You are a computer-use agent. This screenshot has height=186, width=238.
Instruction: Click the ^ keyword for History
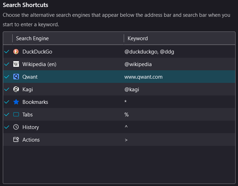pyautogui.click(x=126, y=127)
